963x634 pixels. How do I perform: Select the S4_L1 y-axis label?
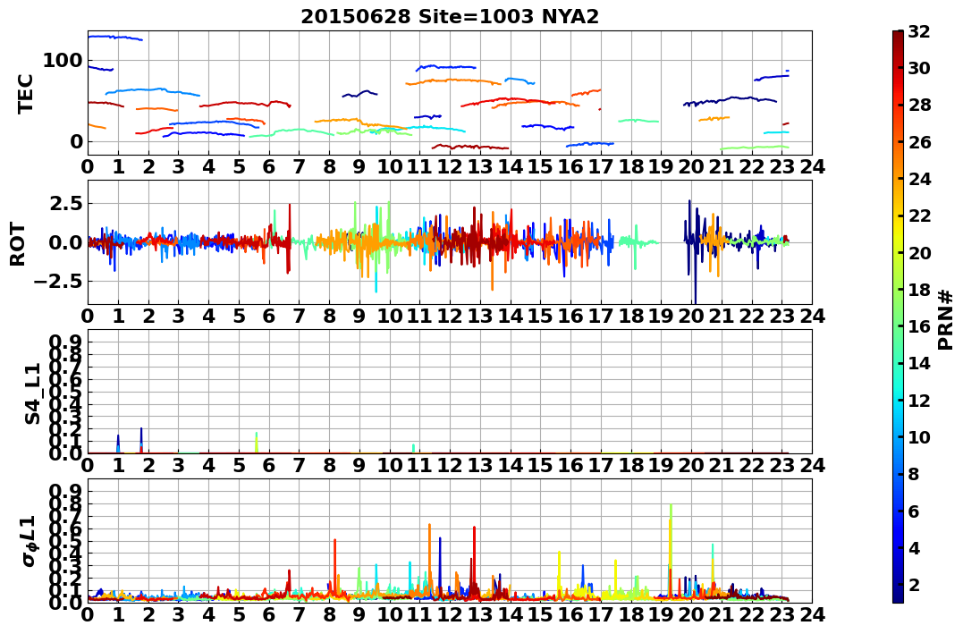point(32,393)
